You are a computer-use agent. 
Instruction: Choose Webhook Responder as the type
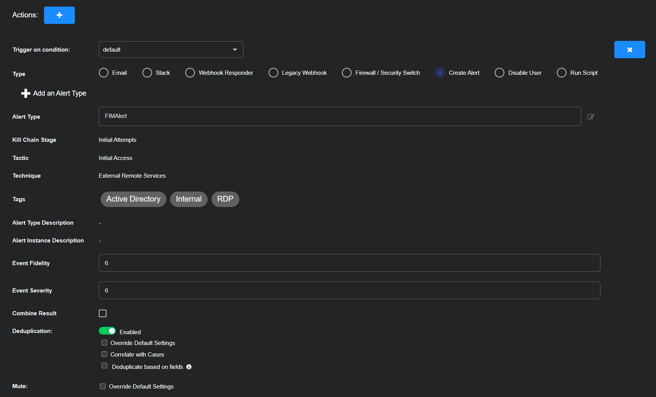click(x=190, y=73)
